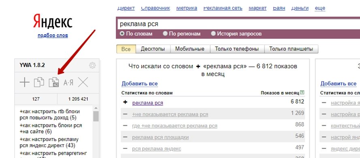Image resolution: width=360 pixels, height=158 pixels.
Task: Select the По словам radio button
Action: pyautogui.click(x=122, y=33)
